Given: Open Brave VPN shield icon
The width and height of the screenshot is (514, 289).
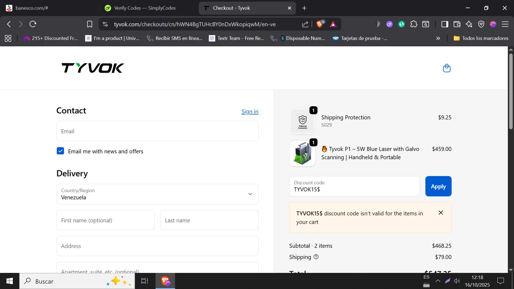Looking at the screenshot, I should pyautogui.click(x=481, y=24).
